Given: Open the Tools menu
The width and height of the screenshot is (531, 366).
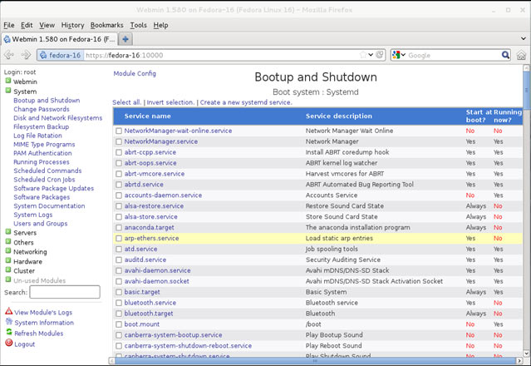Looking at the screenshot, I should [139, 25].
